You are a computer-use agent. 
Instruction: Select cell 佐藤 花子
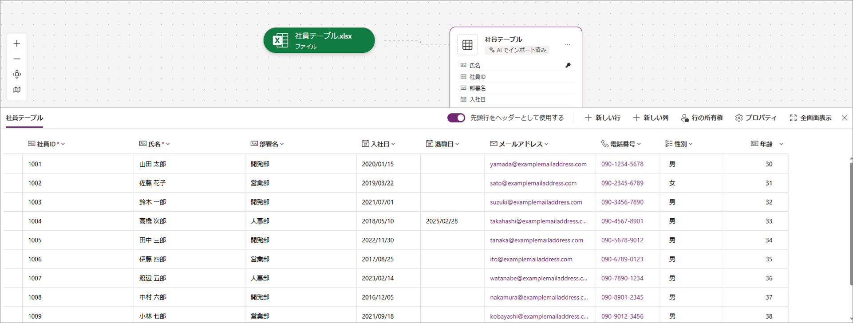[190, 183]
